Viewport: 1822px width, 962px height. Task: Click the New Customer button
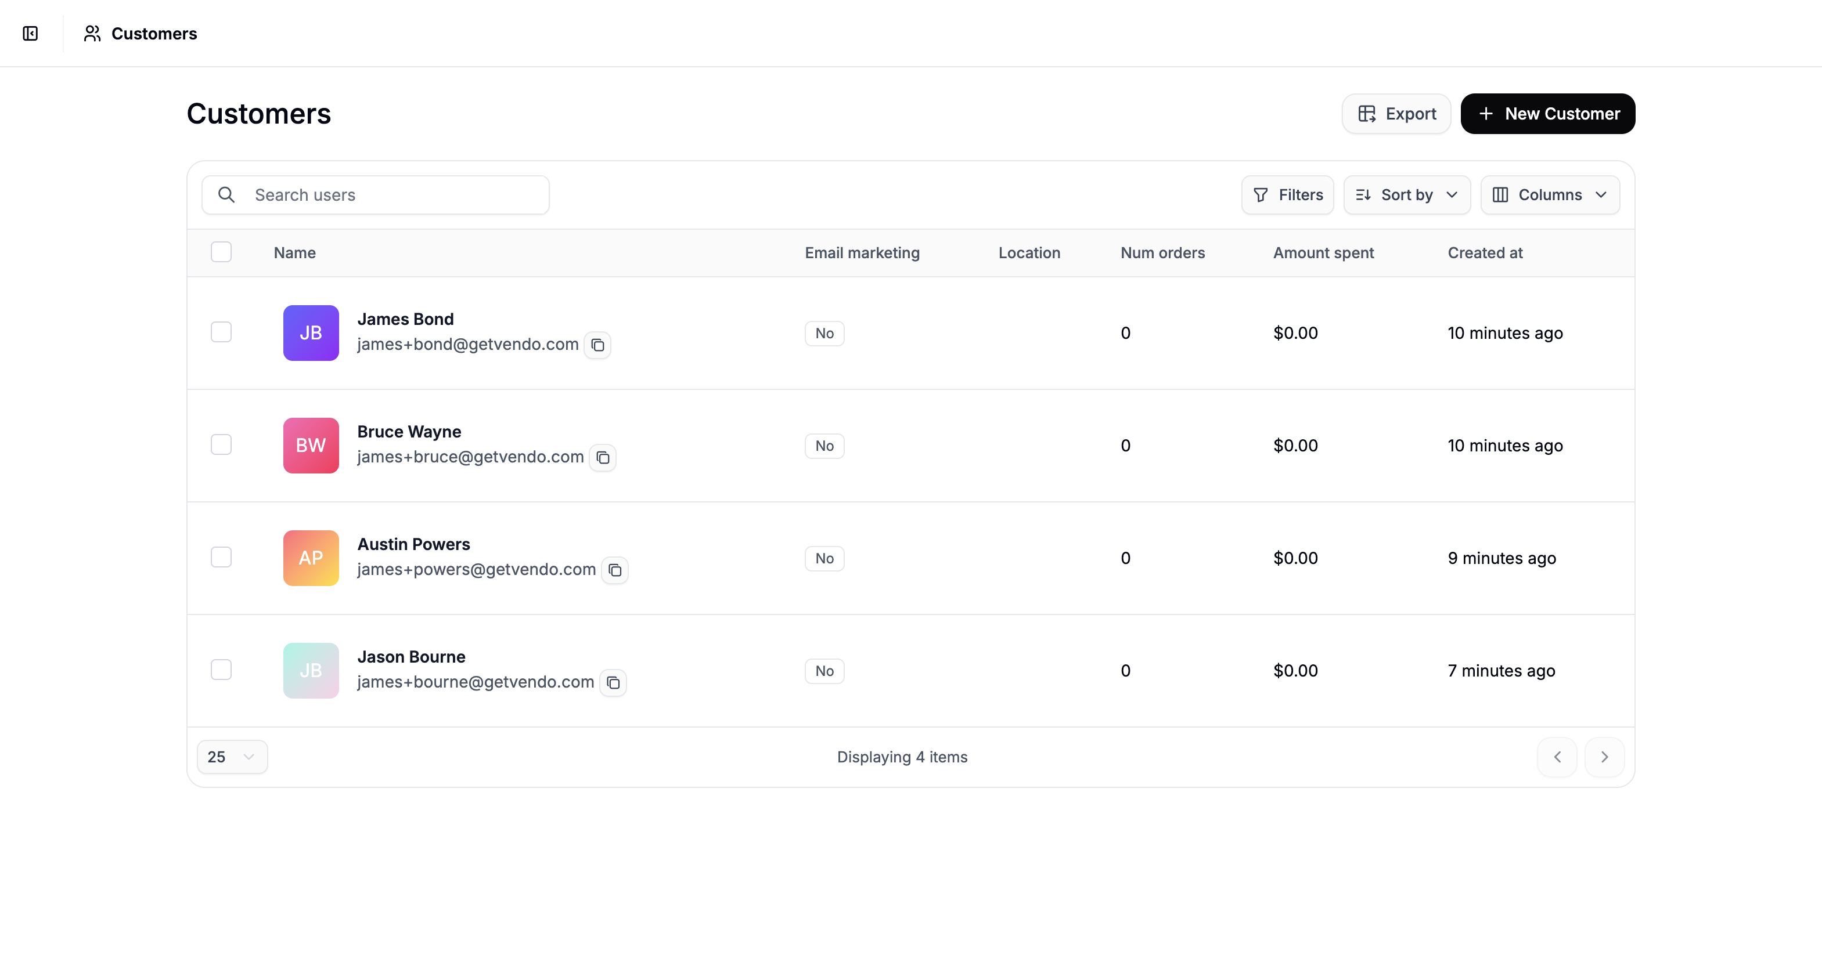(1549, 114)
